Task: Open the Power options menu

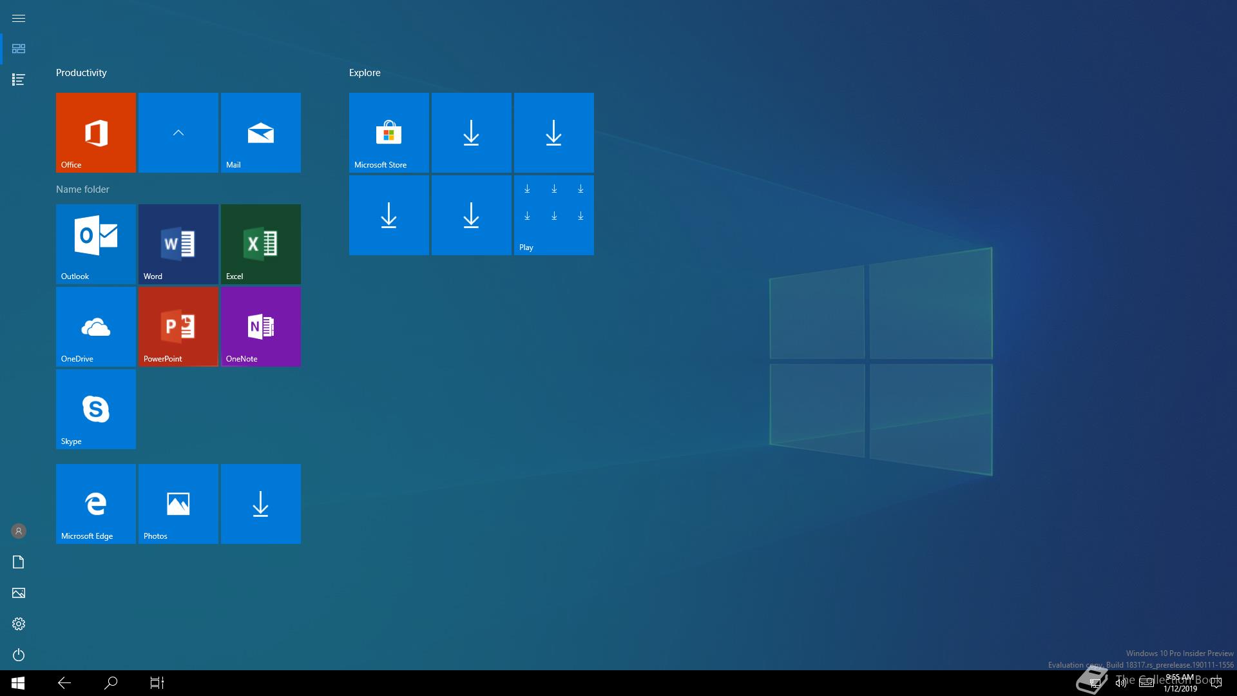Action: [19, 655]
